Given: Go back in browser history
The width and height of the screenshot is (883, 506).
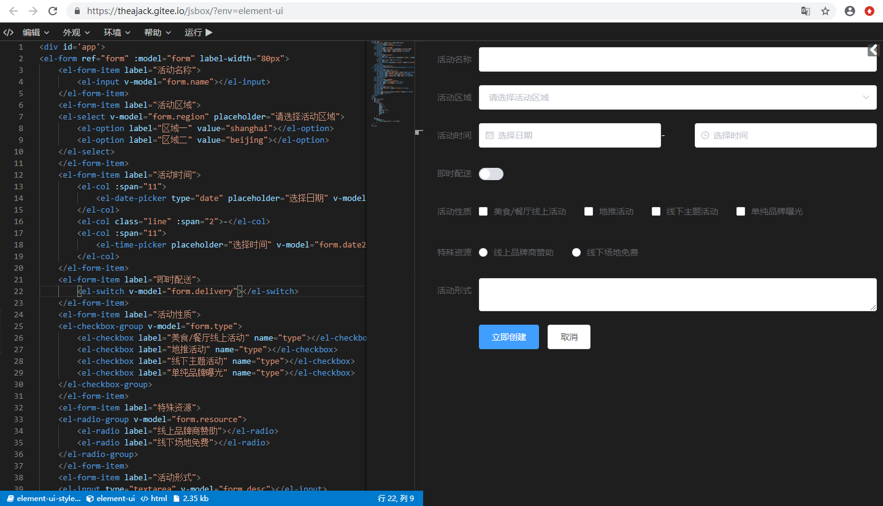Looking at the screenshot, I should (13, 11).
